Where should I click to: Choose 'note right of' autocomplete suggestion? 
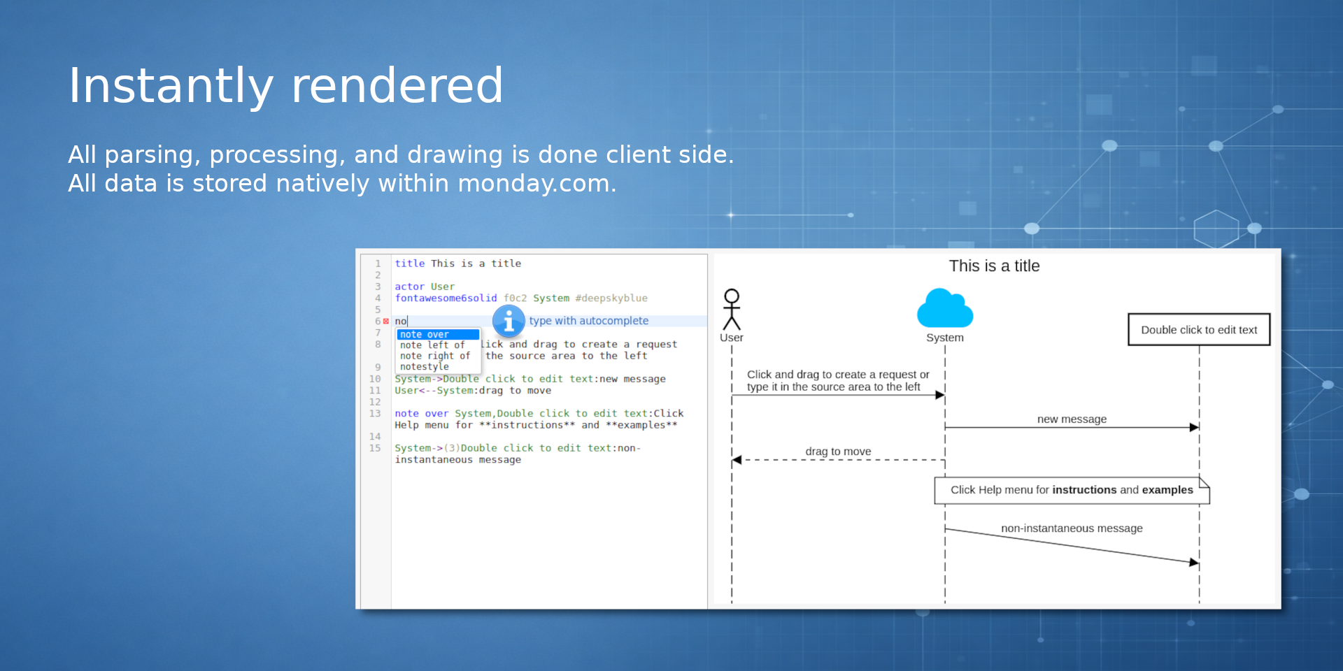(434, 356)
